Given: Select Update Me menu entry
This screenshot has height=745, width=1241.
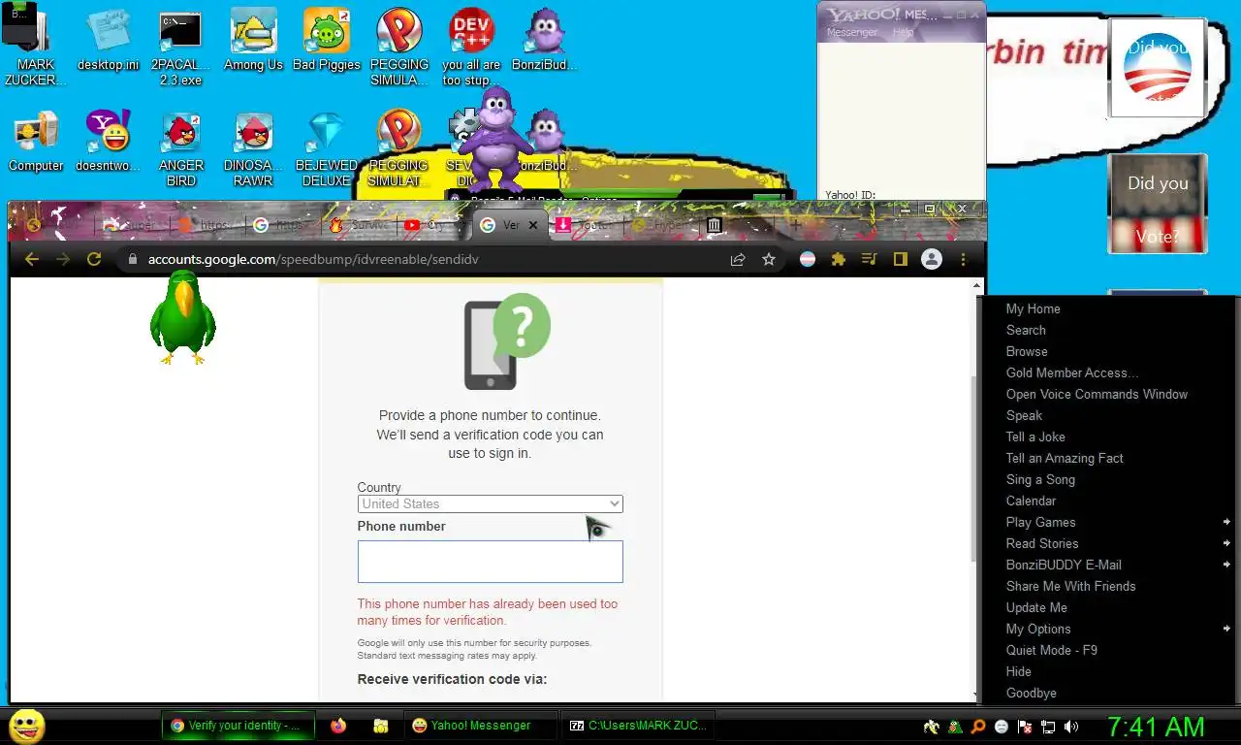Looking at the screenshot, I should tap(1036, 607).
